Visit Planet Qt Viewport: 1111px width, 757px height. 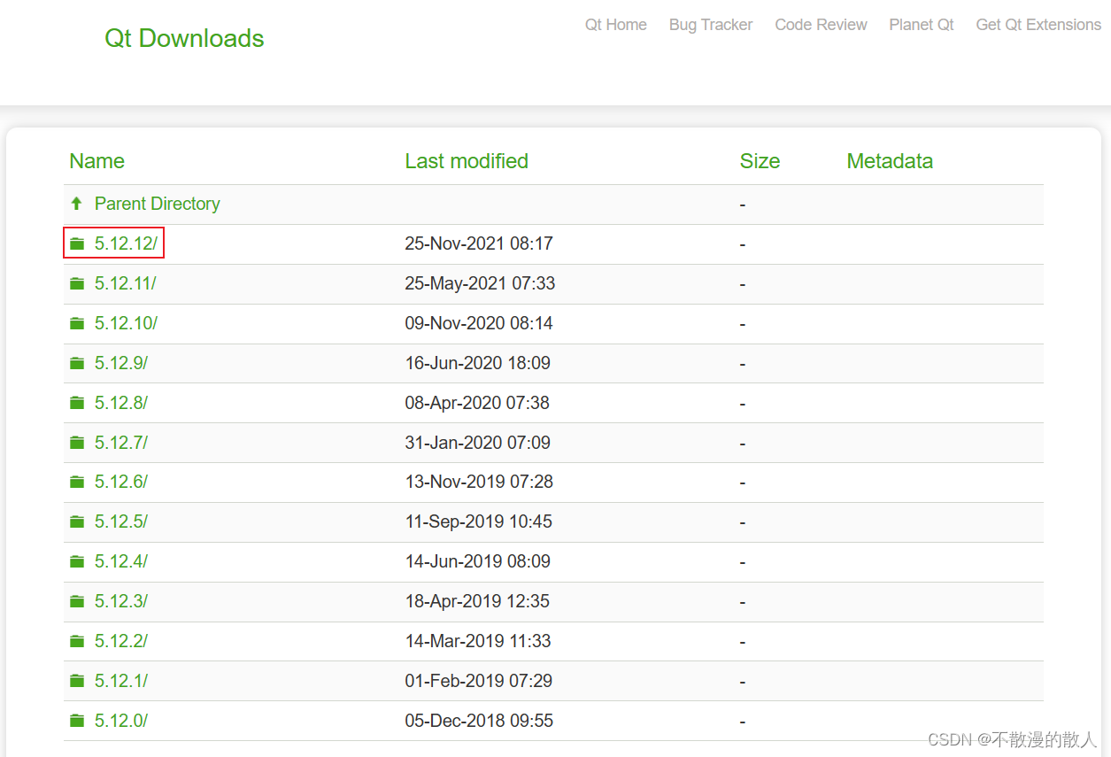pyautogui.click(x=922, y=25)
